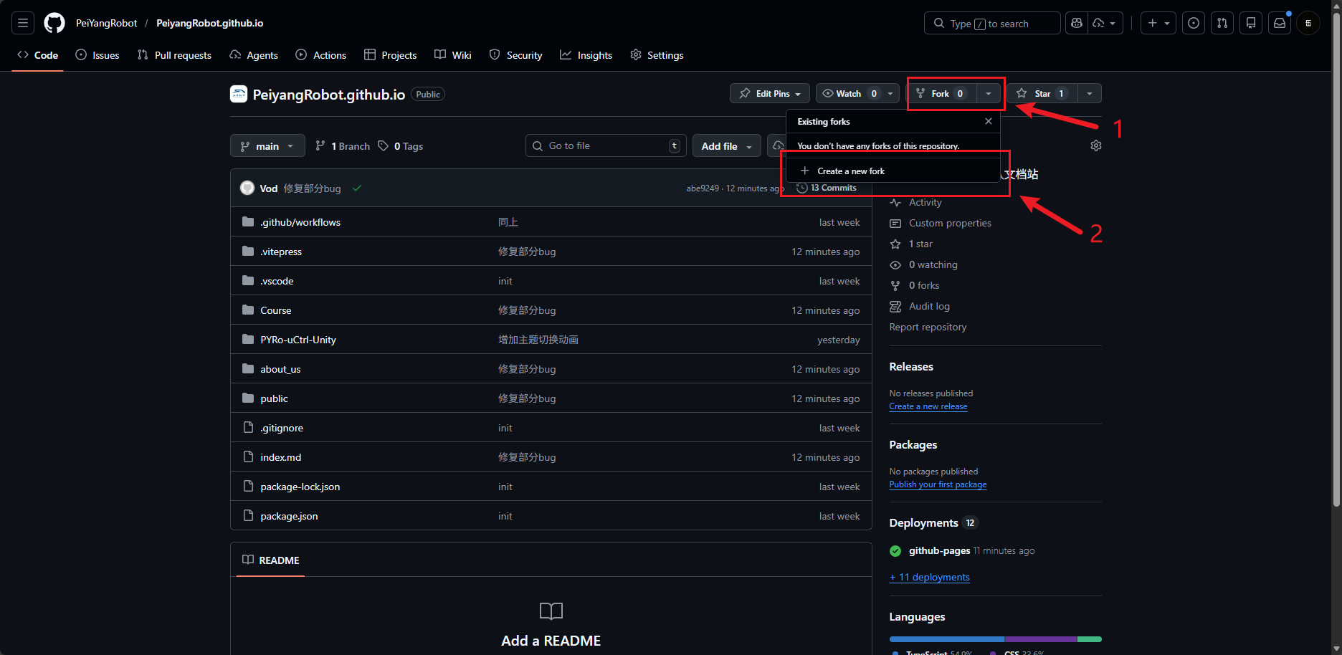Open the Edit Pins dropdown
The height and width of the screenshot is (655, 1342).
pos(770,93)
